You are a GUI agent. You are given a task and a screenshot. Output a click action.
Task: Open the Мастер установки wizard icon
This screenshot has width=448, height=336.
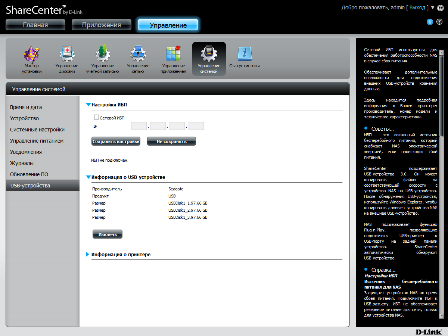click(32, 59)
